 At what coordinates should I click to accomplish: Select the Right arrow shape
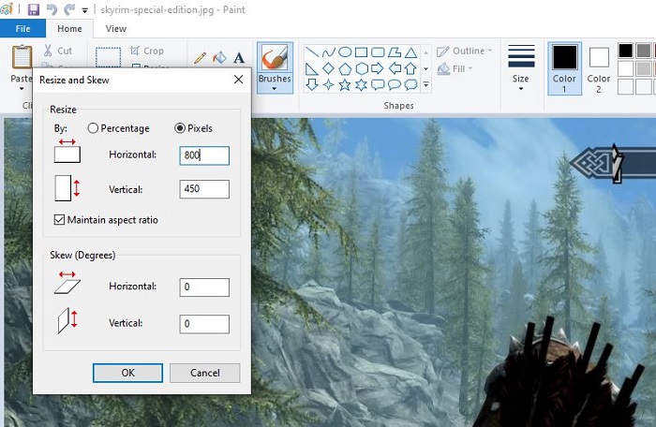tap(378, 68)
